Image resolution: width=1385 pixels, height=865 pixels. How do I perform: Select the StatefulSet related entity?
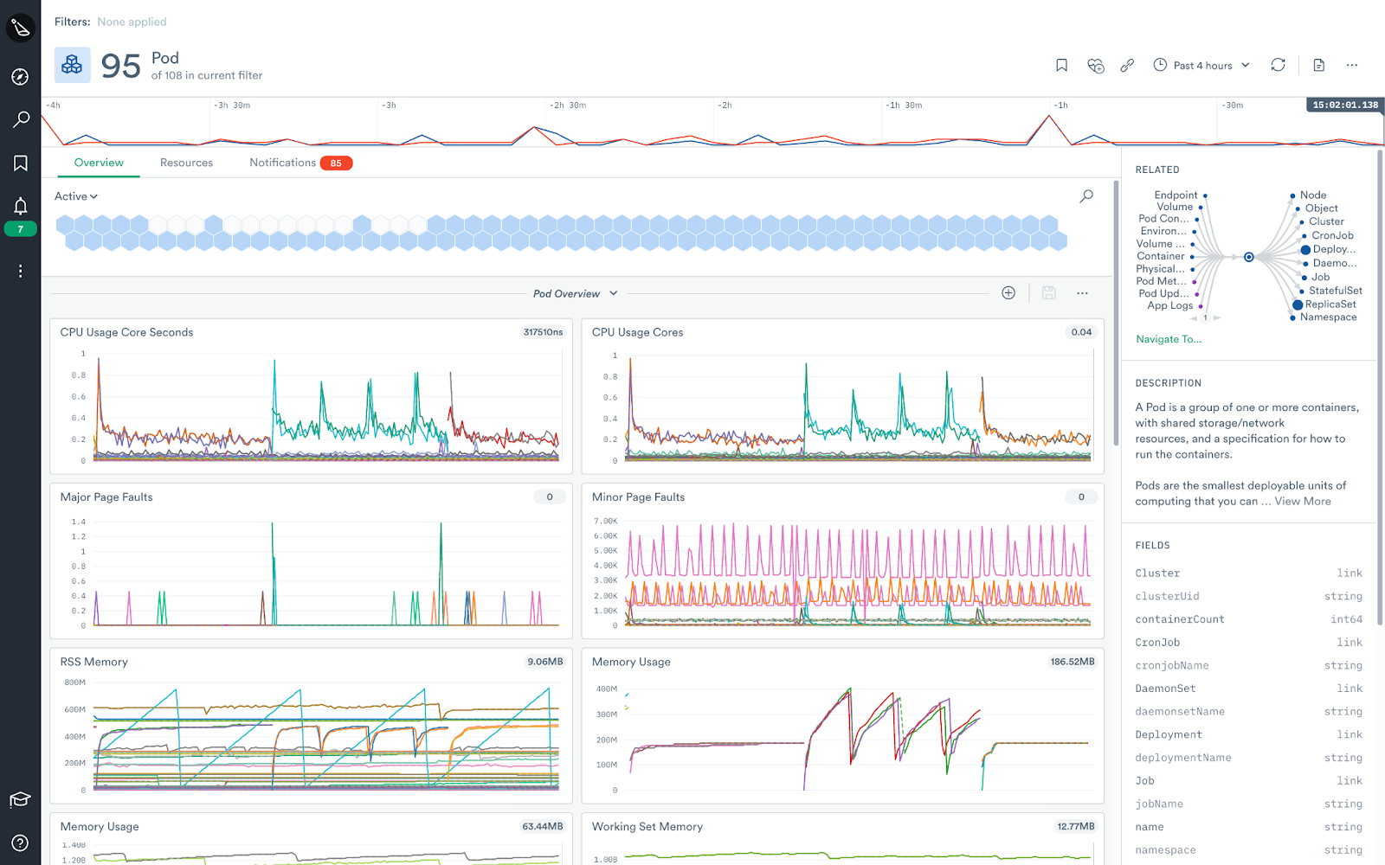click(1330, 291)
